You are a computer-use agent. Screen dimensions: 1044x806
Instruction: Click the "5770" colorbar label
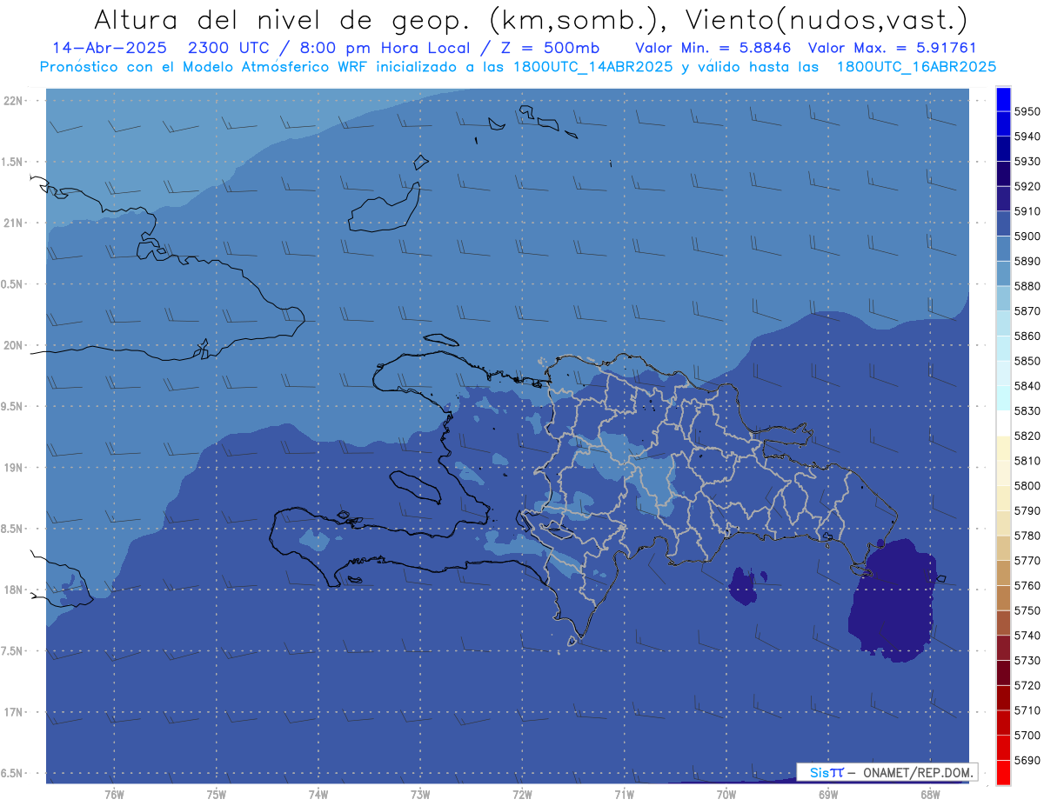(1027, 561)
